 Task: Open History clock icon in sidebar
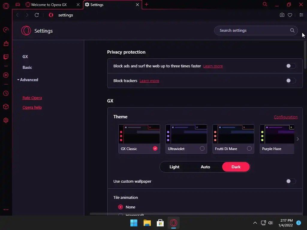click(x=6, y=93)
